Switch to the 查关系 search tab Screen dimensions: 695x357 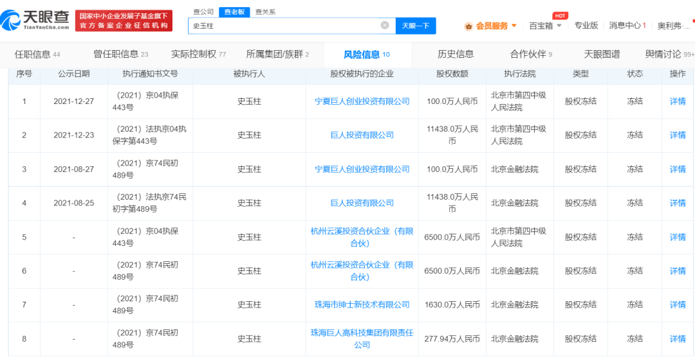pos(265,12)
